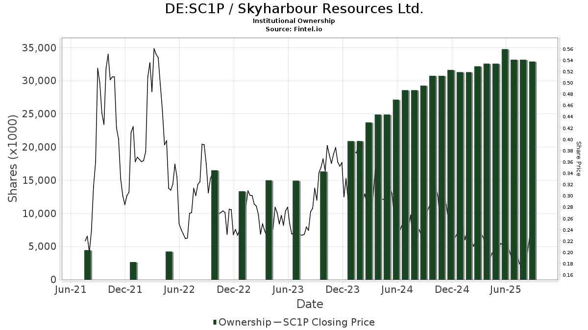
Task: Click the Jun-24 date label
Action: click(397, 289)
